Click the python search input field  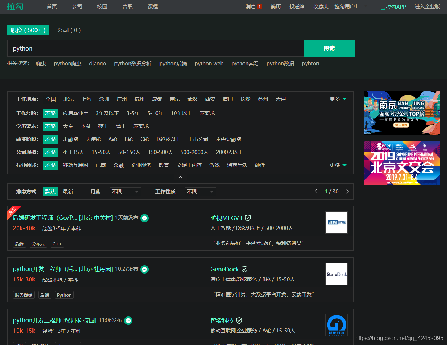coord(155,48)
